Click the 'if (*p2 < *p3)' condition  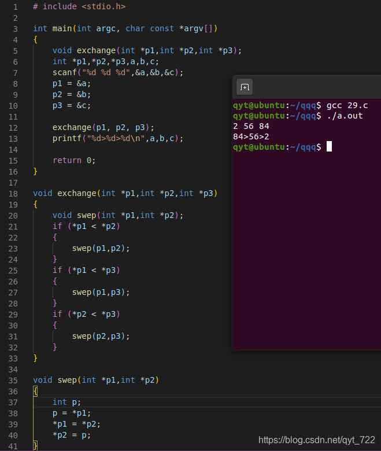coord(86,314)
